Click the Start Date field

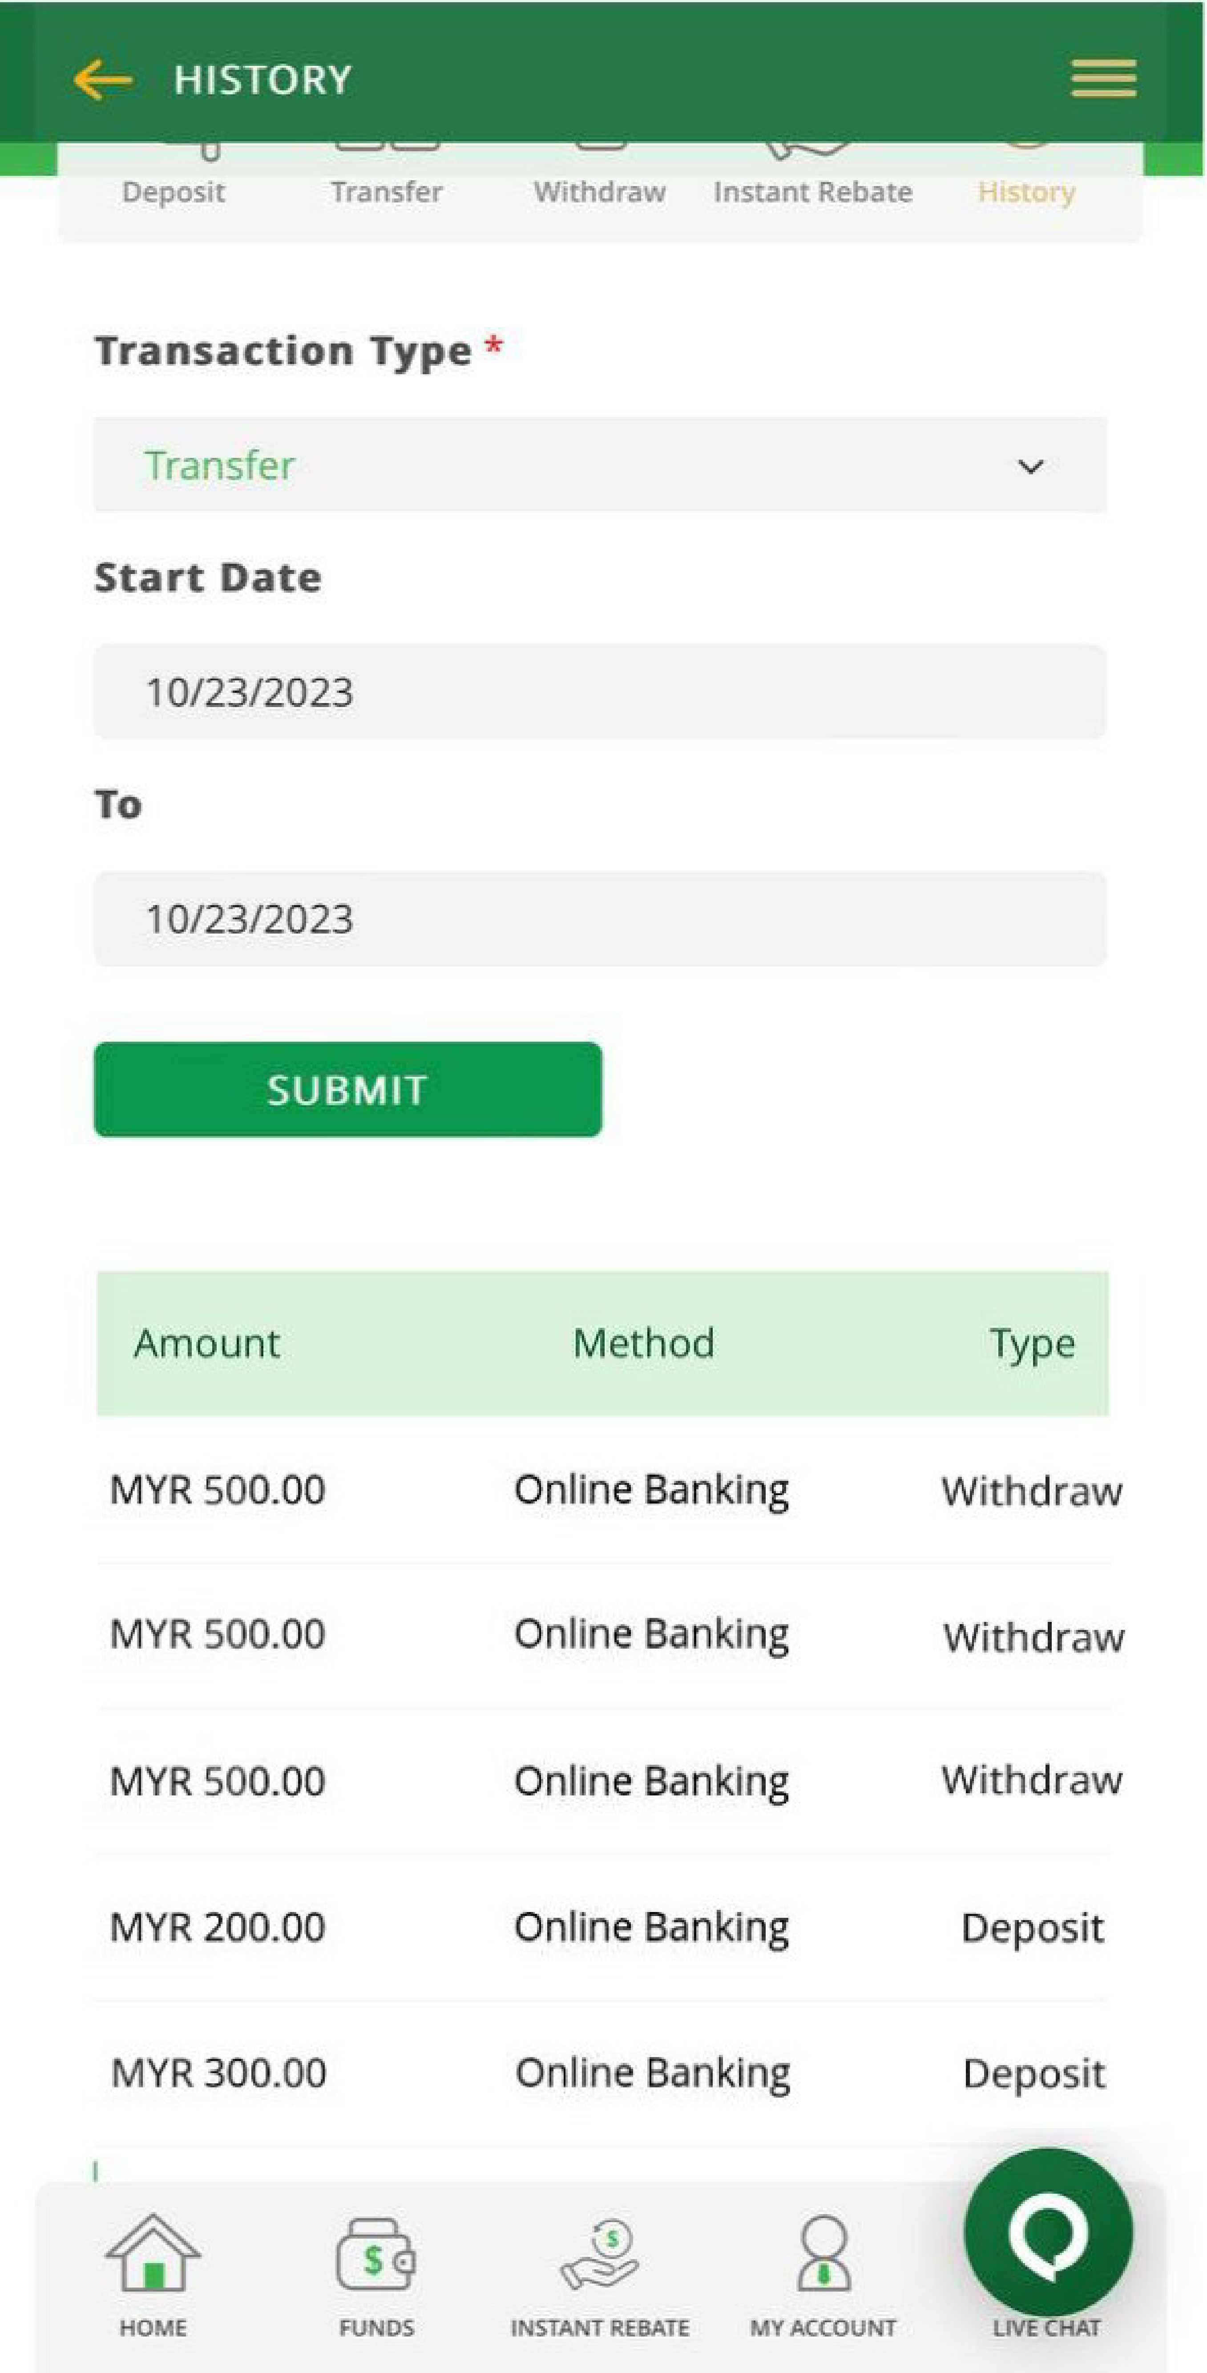point(600,692)
